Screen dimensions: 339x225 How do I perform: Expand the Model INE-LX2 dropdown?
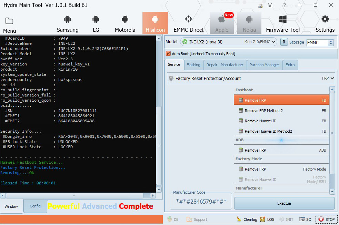[x=273, y=42]
